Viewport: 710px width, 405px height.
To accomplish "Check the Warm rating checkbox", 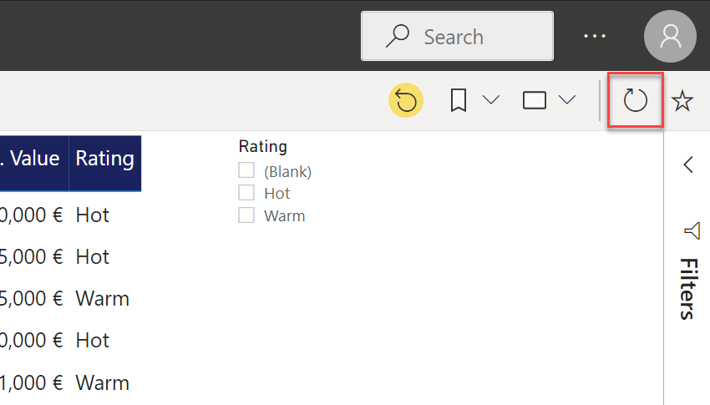I will coord(246,215).
